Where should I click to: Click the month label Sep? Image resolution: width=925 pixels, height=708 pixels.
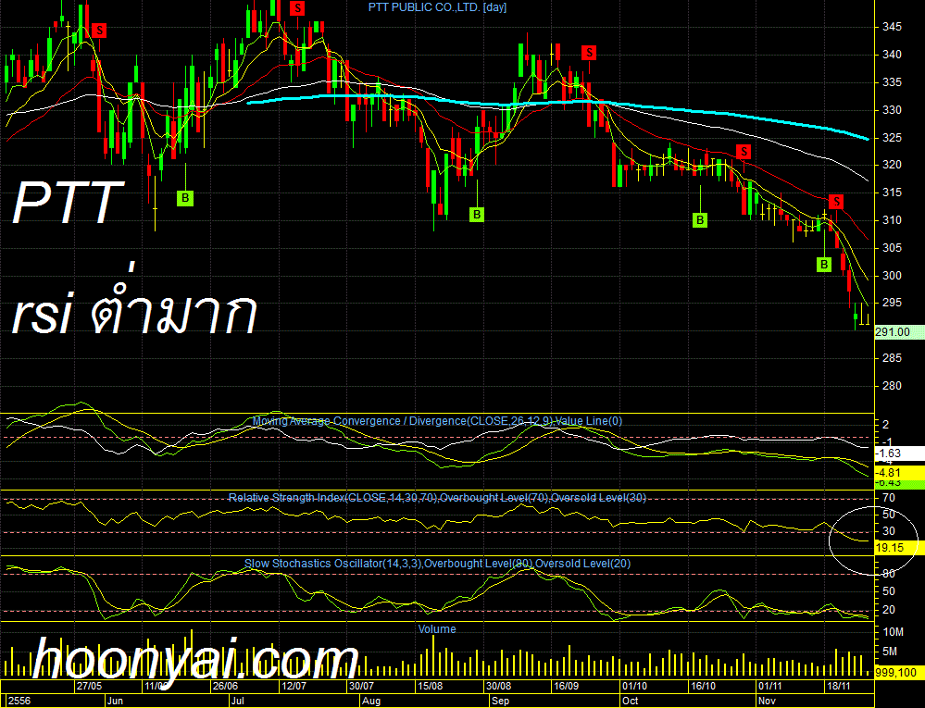[x=500, y=701]
